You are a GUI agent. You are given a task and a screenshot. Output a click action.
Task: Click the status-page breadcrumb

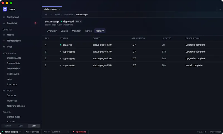82,15
